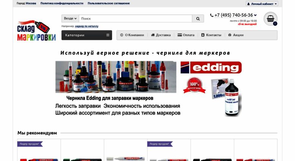Screen dimensions: 295x161
Task: Click the copyright icon beside О Компании
Action: [x=121, y=35]
